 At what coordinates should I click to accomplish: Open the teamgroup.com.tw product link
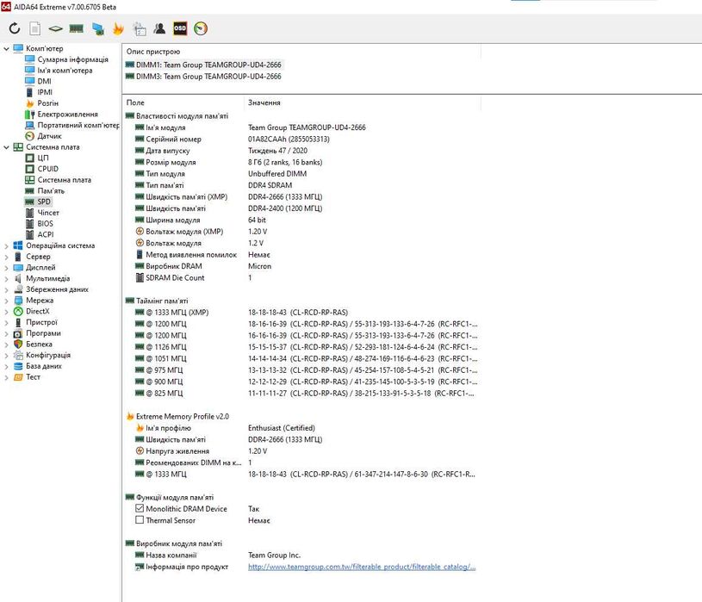[362, 567]
